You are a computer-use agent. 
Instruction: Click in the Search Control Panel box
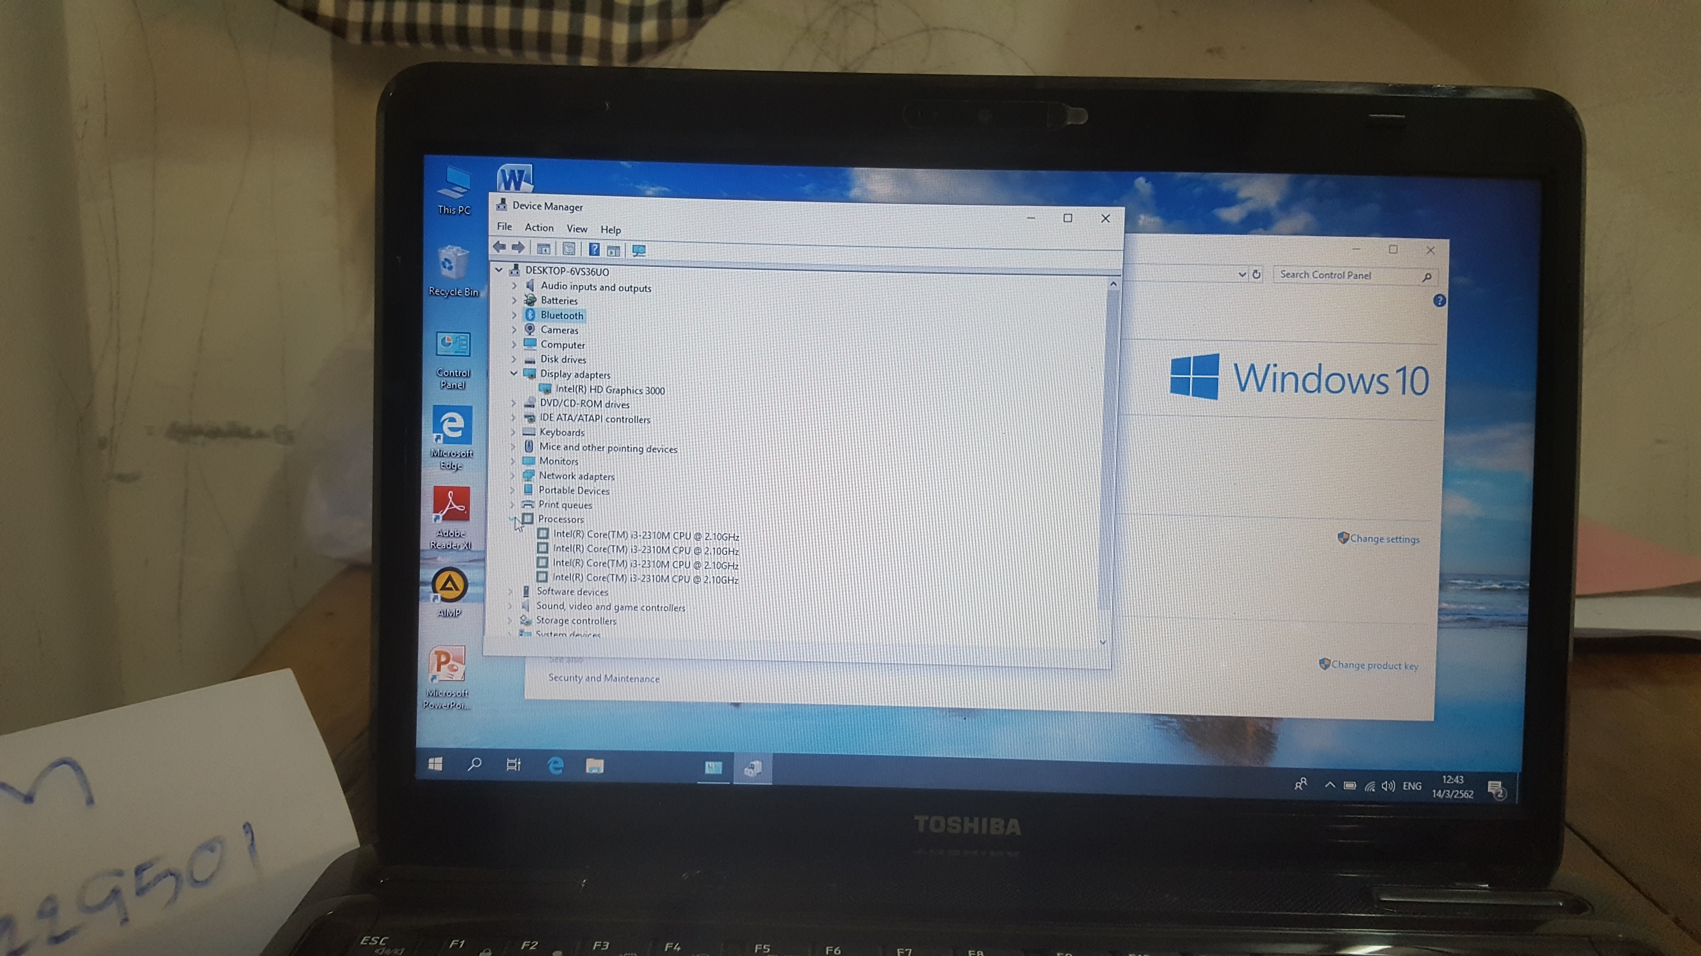tap(1354, 276)
